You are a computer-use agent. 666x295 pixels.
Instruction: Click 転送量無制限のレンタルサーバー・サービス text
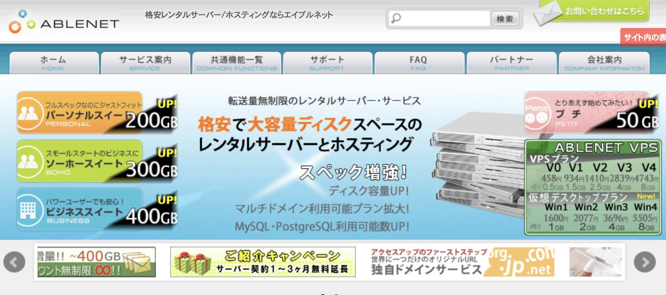point(324,101)
